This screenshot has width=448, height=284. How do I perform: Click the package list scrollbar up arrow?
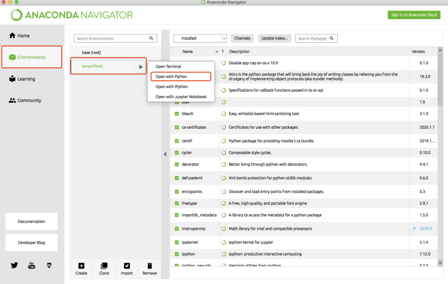click(440, 51)
